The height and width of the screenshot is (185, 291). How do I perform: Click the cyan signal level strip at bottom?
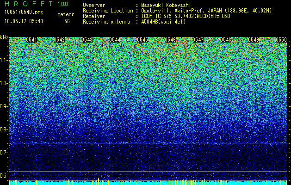[148, 183]
